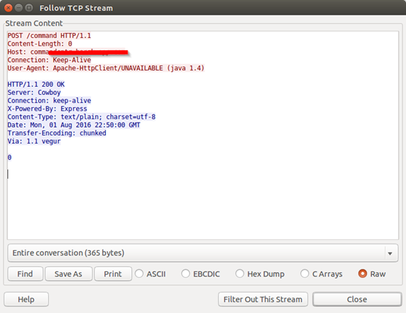Click the 'Content-Length: 0' line
The height and width of the screenshot is (313, 406).
(x=40, y=44)
